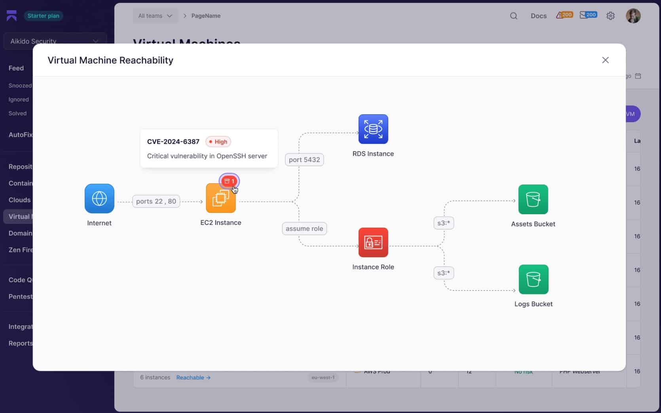Open Pentests in the sidebar
661x413 pixels.
click(x=21, y=296)
